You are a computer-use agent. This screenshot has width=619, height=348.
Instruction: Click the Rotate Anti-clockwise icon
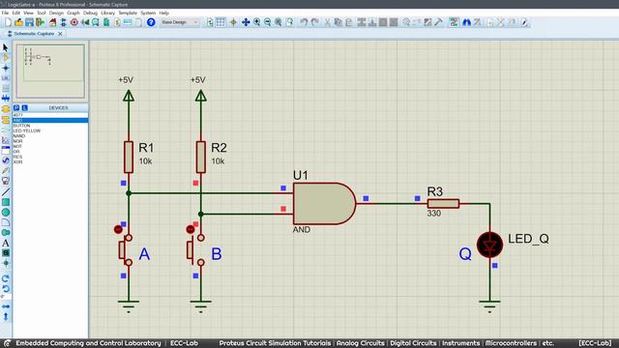pyautogui.click(x=6, y=289)
